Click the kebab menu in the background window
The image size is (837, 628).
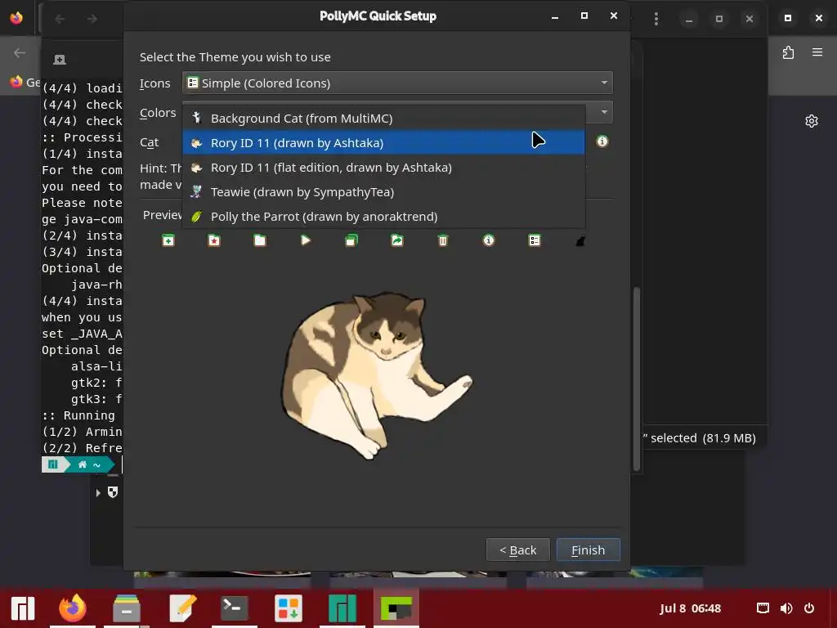pyautogui.click(x=656, y=20)
